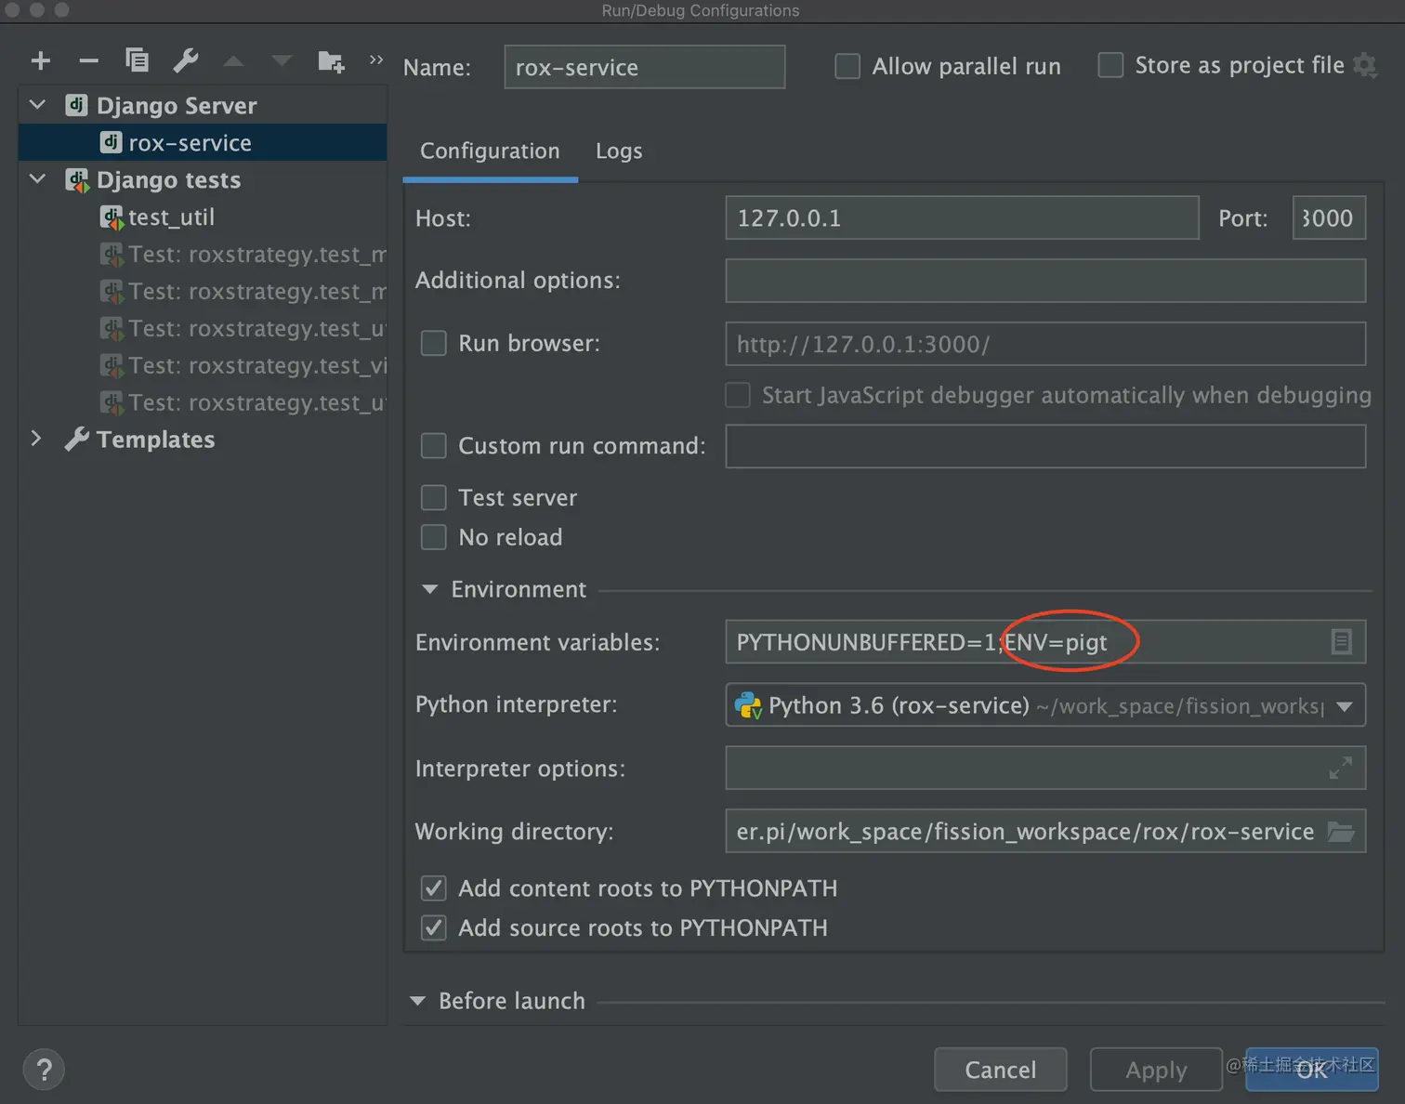The image size is (1405, 1104).
Task: Enable Store as project file
Action: pyautogui.click(x=1110, y=66)
